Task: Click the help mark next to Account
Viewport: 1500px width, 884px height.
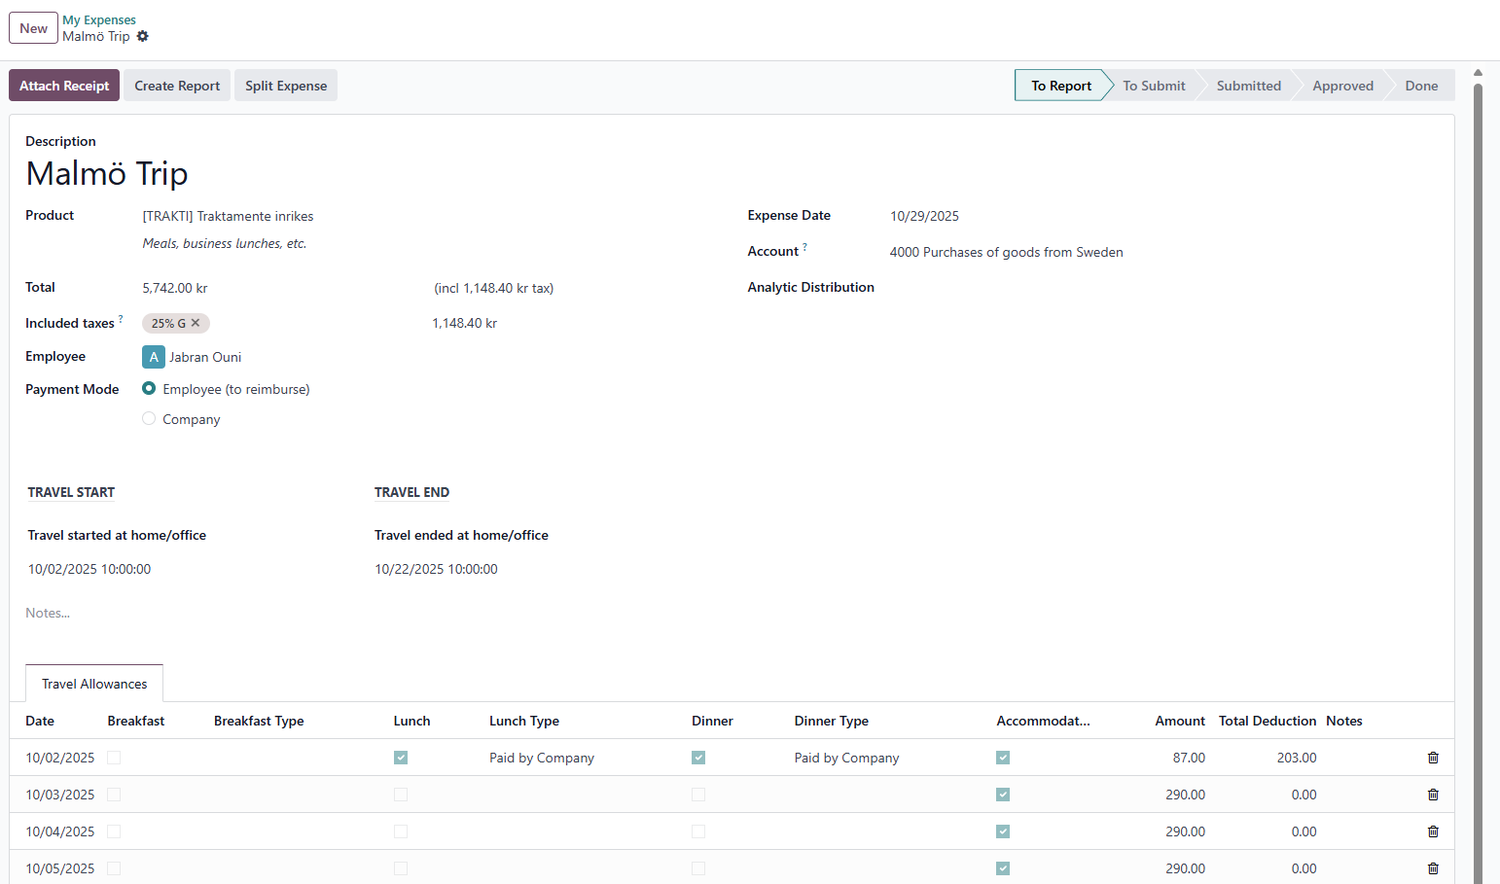Action: [x=804, y=248]
